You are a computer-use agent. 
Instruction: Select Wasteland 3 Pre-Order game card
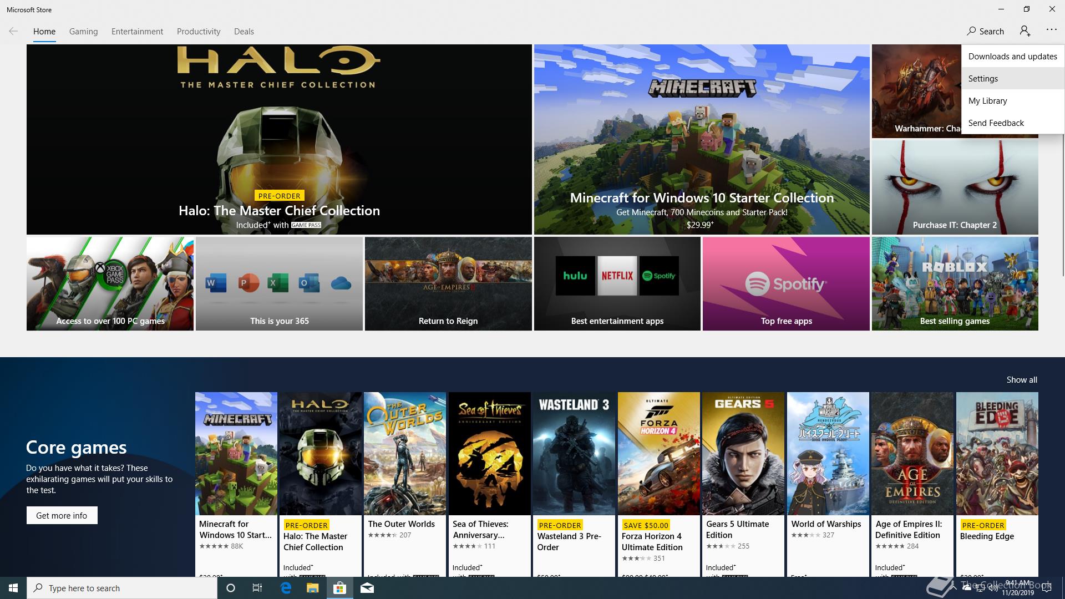point(574,484)
